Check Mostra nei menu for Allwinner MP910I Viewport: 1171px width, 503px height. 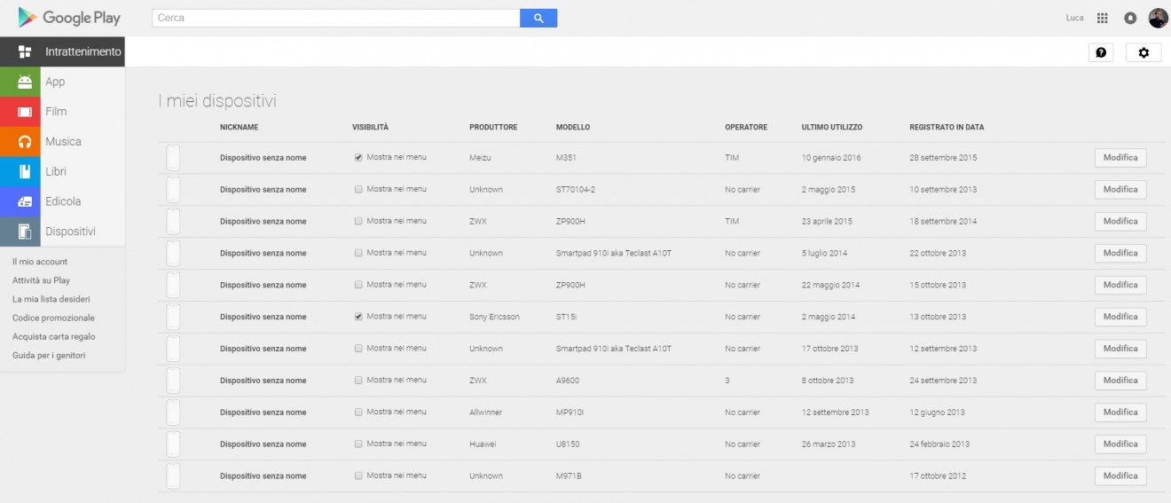[358, 413]
